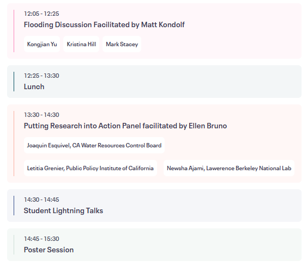Click the pink accent bar of Flooding Discussion

pos(14,31)
